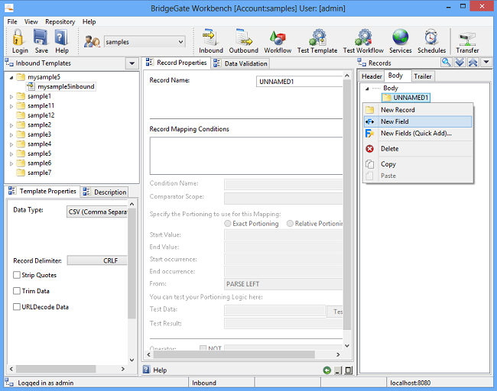The image size is (497, 391).
Task: Collapse the mysample5 folder
Action: coord(11,77)
